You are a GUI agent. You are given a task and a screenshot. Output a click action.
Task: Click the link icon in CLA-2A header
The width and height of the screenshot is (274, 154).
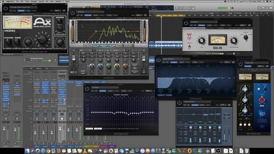coord(249,25)
